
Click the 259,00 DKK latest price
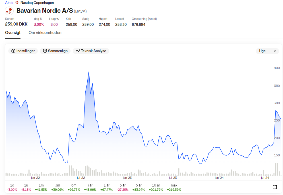(x=16, y=24)
